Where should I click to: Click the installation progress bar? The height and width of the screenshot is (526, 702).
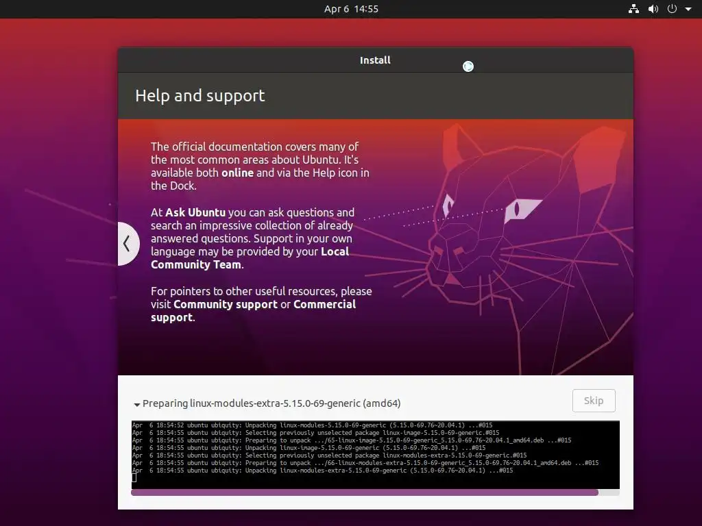click(375, 492)
